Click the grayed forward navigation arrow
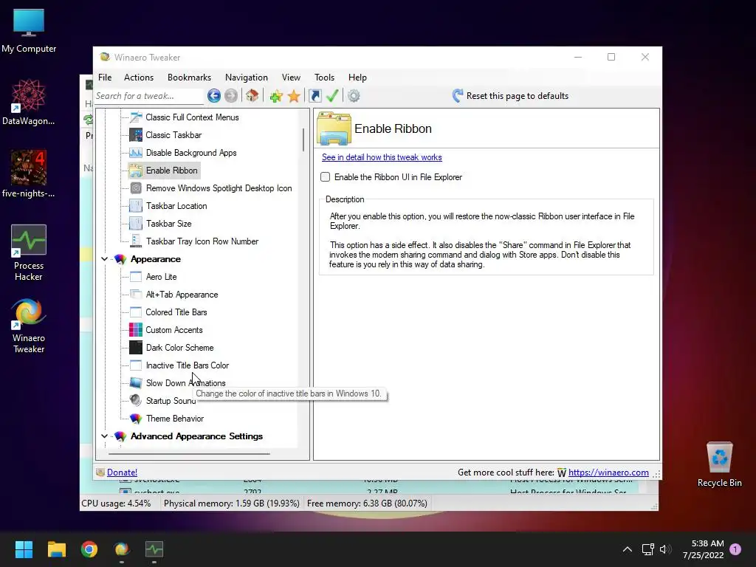Screen dimensions: 756x567 coord(231,96)
